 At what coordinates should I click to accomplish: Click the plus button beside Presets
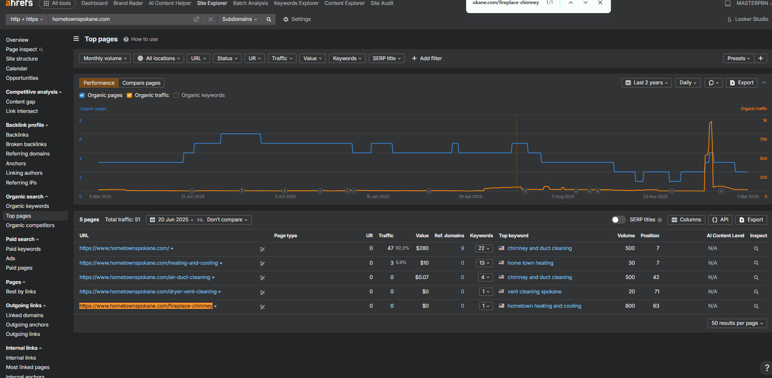[x=761, y=59]
